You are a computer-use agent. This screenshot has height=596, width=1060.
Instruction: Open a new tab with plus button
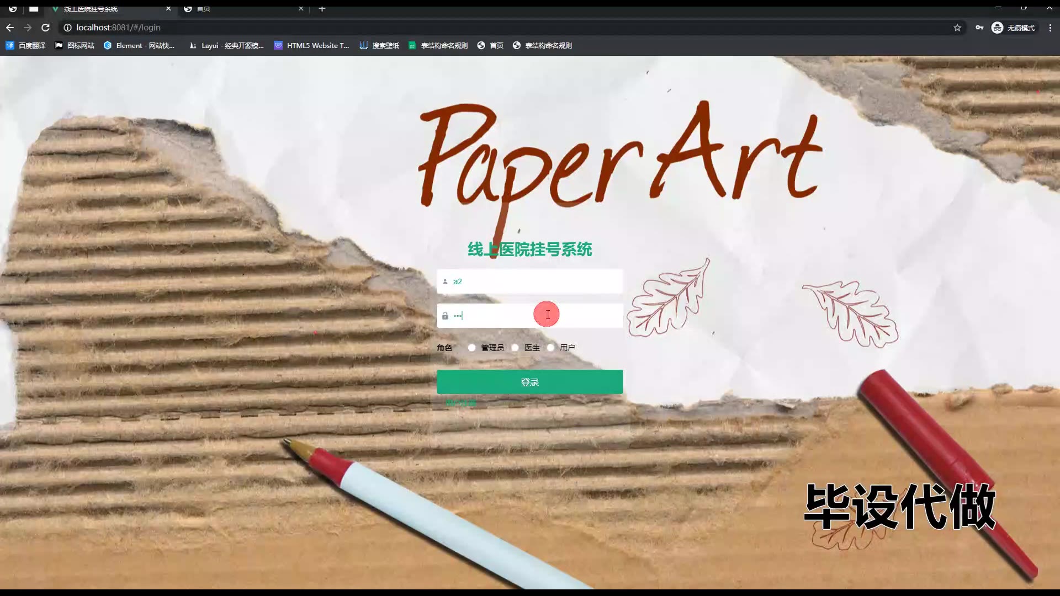tap(322, 9)
